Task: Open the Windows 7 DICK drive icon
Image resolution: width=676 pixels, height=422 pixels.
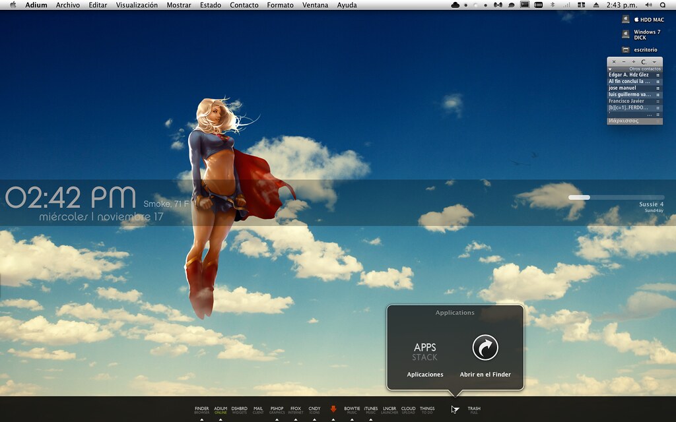Action: (626, 34)
